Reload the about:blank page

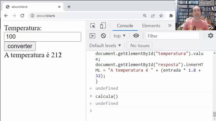tap(22, 16)
